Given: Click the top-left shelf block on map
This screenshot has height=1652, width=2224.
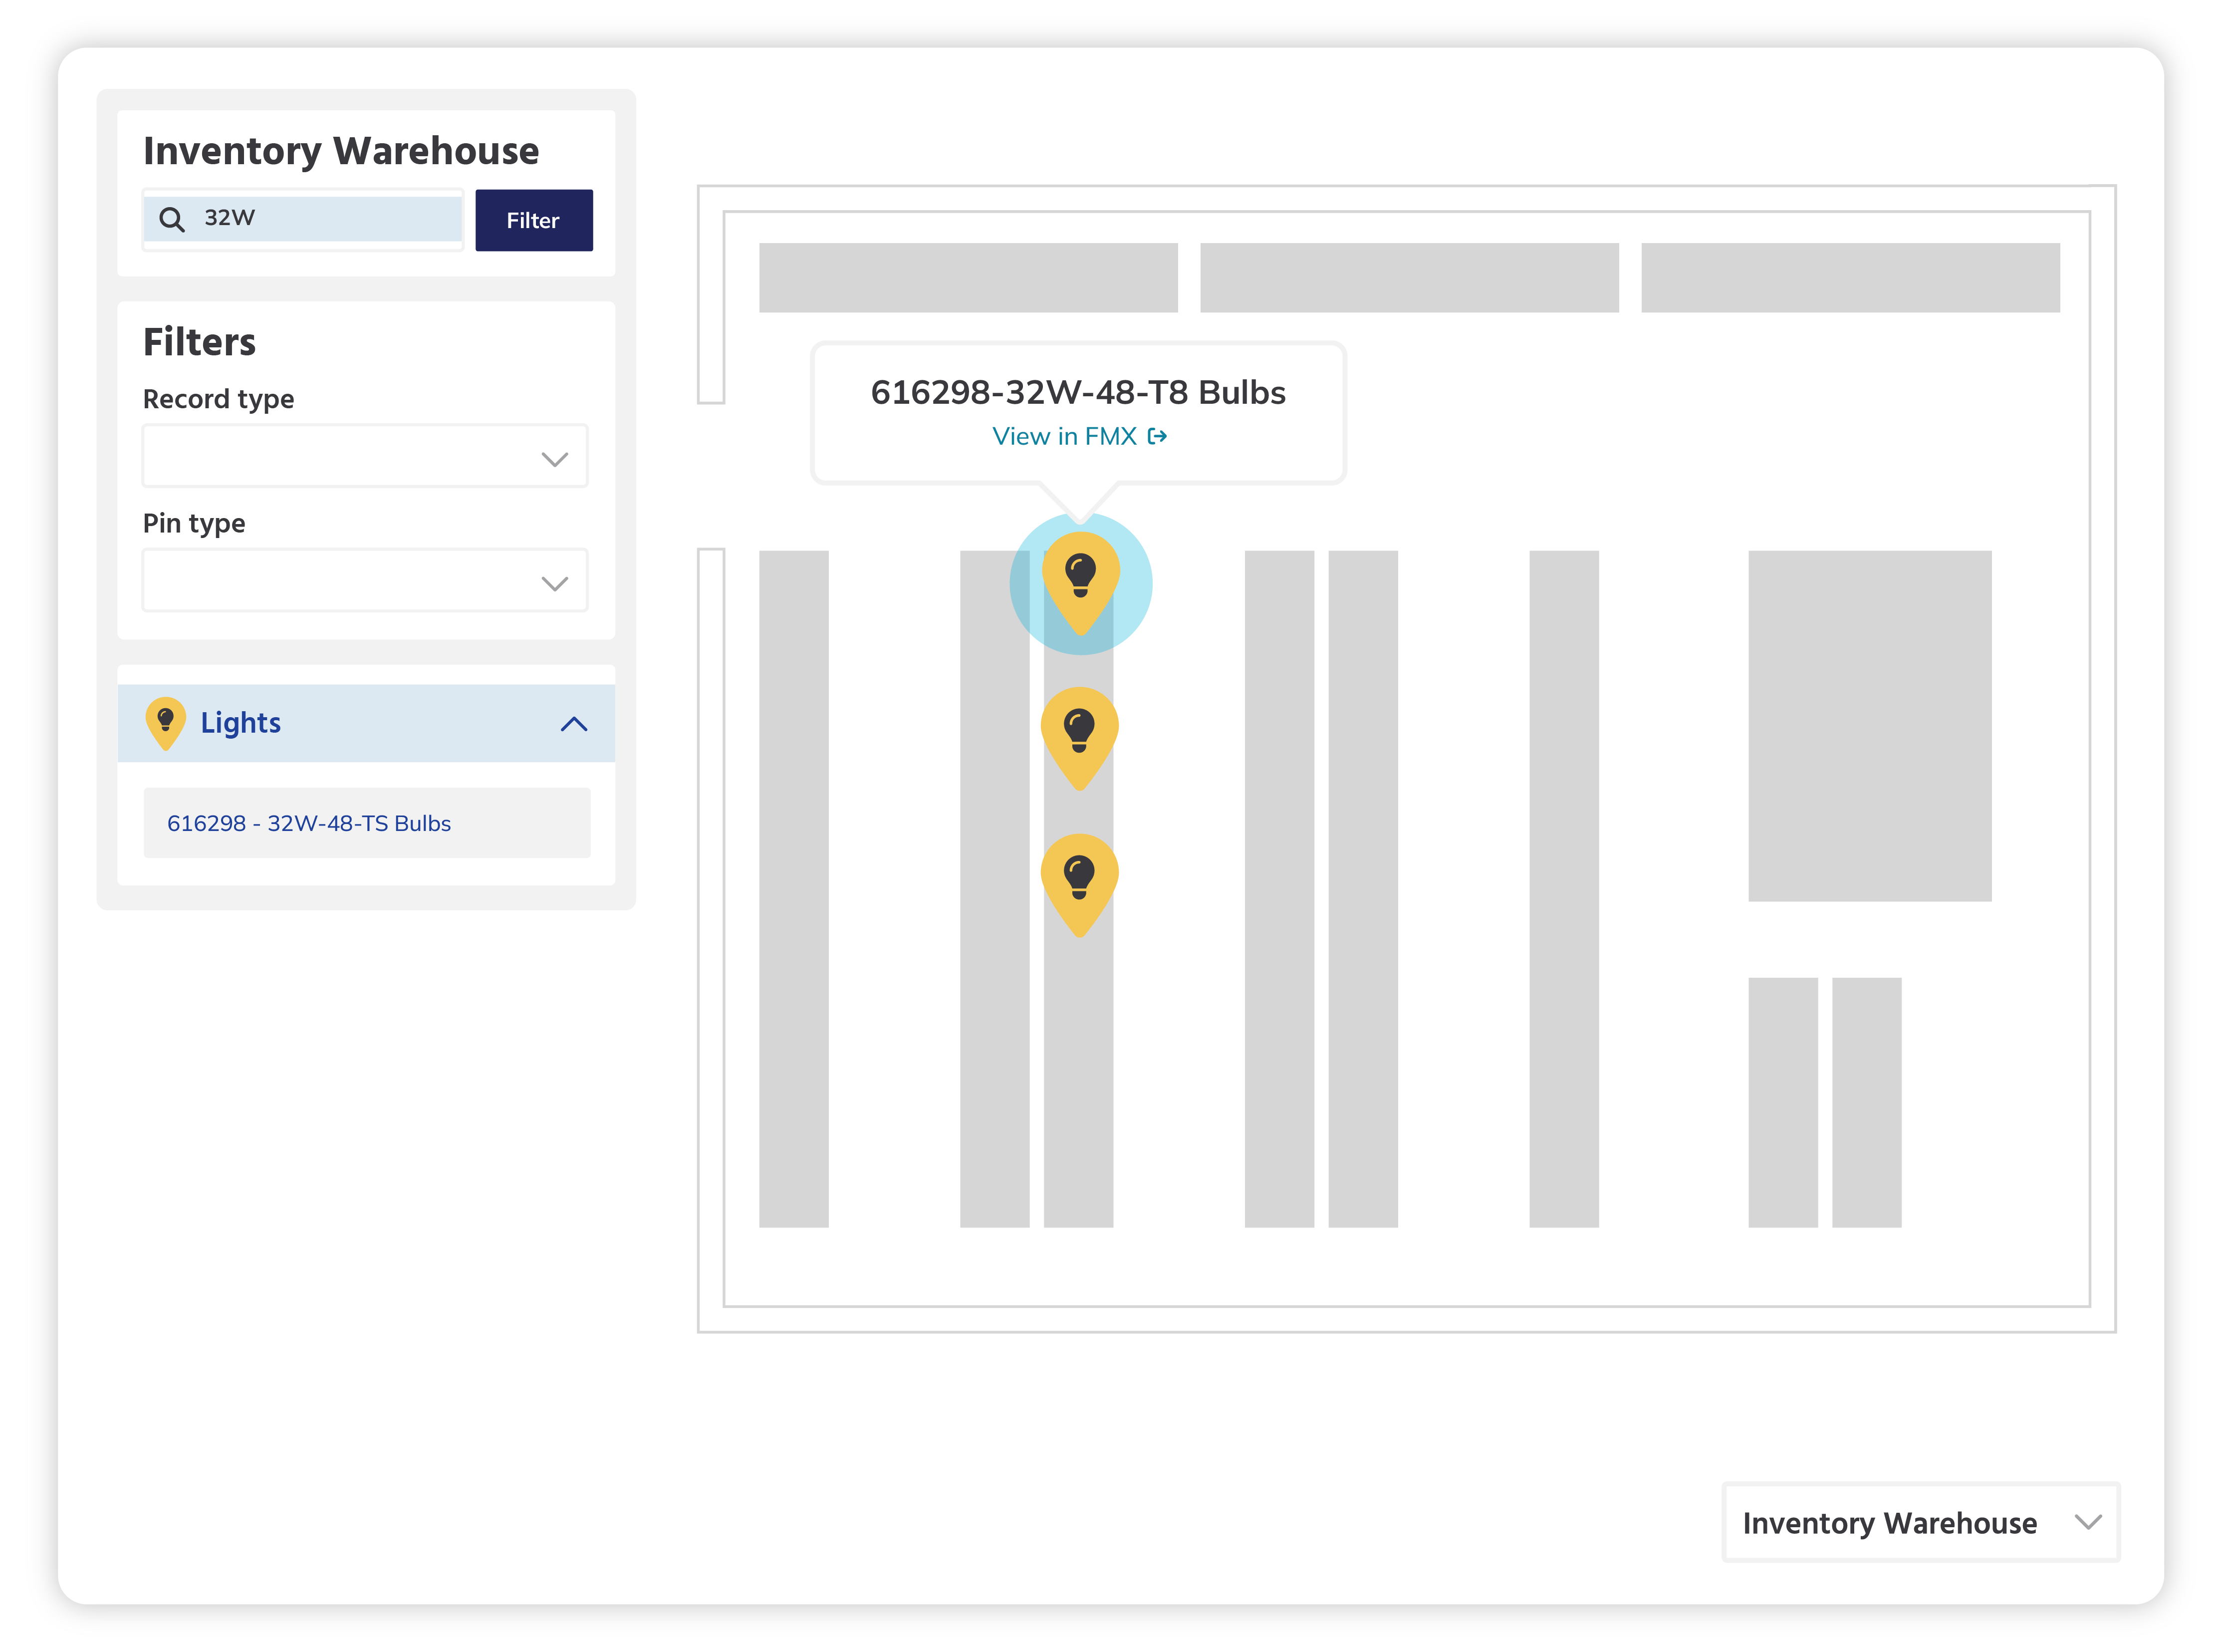Looking at the screenshot, I should point(968,277).
